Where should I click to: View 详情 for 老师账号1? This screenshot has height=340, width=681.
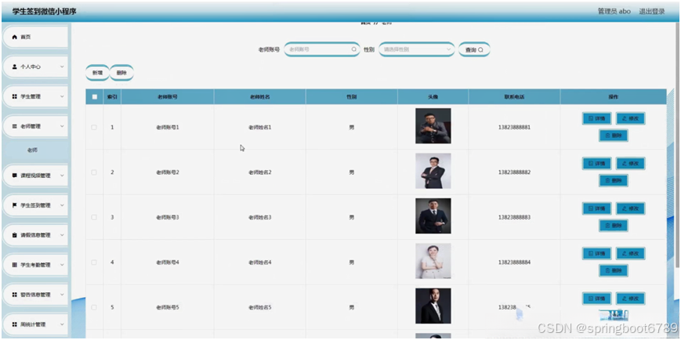click(596, 118)
